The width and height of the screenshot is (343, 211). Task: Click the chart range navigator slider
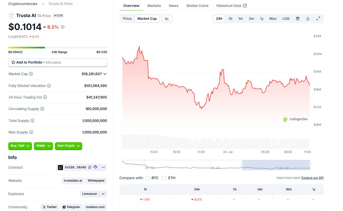(x=276, y=165)
